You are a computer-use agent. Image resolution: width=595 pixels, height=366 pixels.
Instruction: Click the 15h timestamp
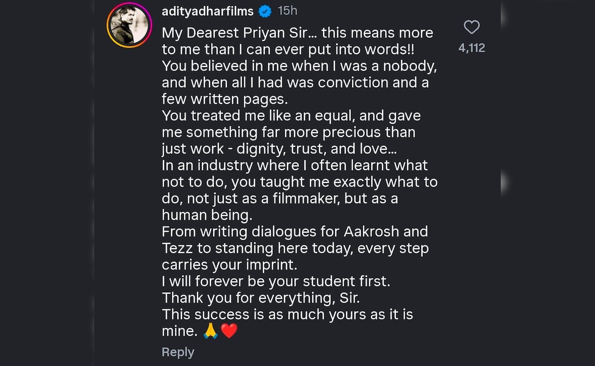pos(288,11)
